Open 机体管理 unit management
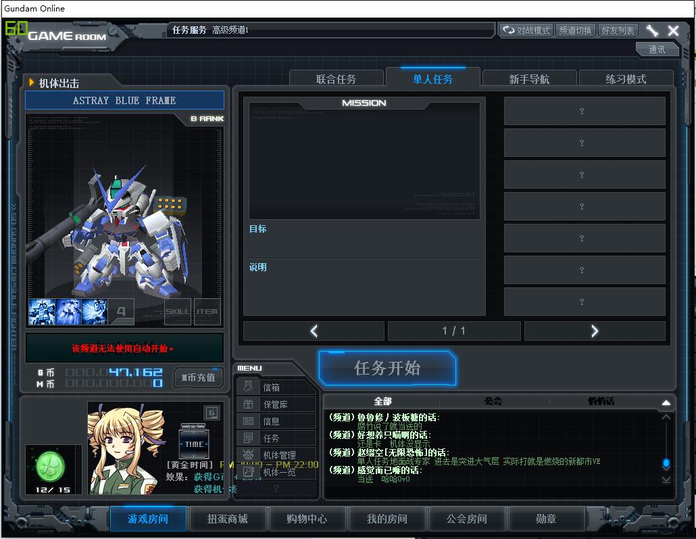696x539 pixels. click(276, 455)
